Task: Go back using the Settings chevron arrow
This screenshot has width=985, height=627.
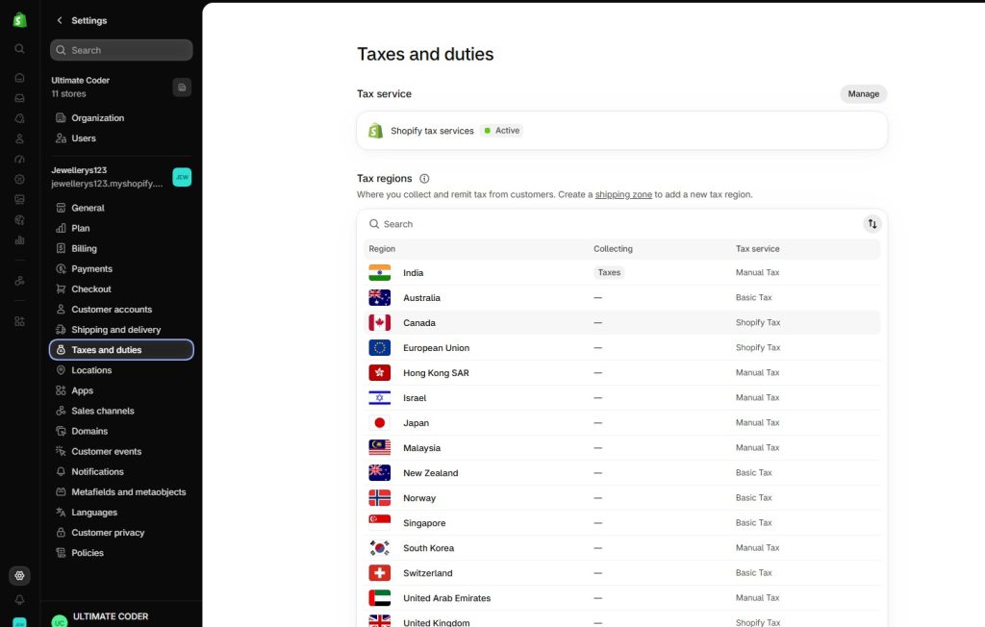Action: (x=60, y=20)
